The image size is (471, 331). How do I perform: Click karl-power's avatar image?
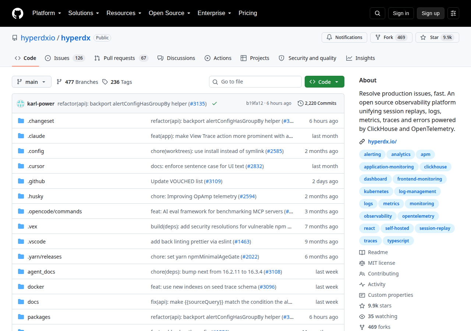pos(21,103)
